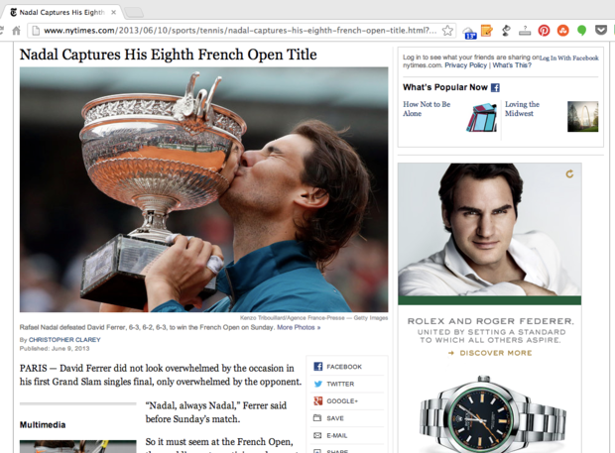Click the Pocket extension icon

[601, 30]
